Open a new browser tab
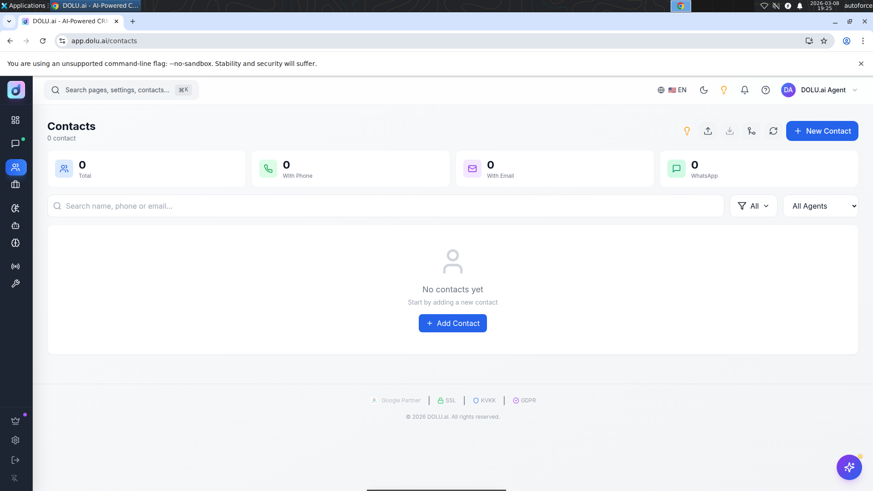Image resolution: width=873 pixels, height=491 pixels. point(133,21)
